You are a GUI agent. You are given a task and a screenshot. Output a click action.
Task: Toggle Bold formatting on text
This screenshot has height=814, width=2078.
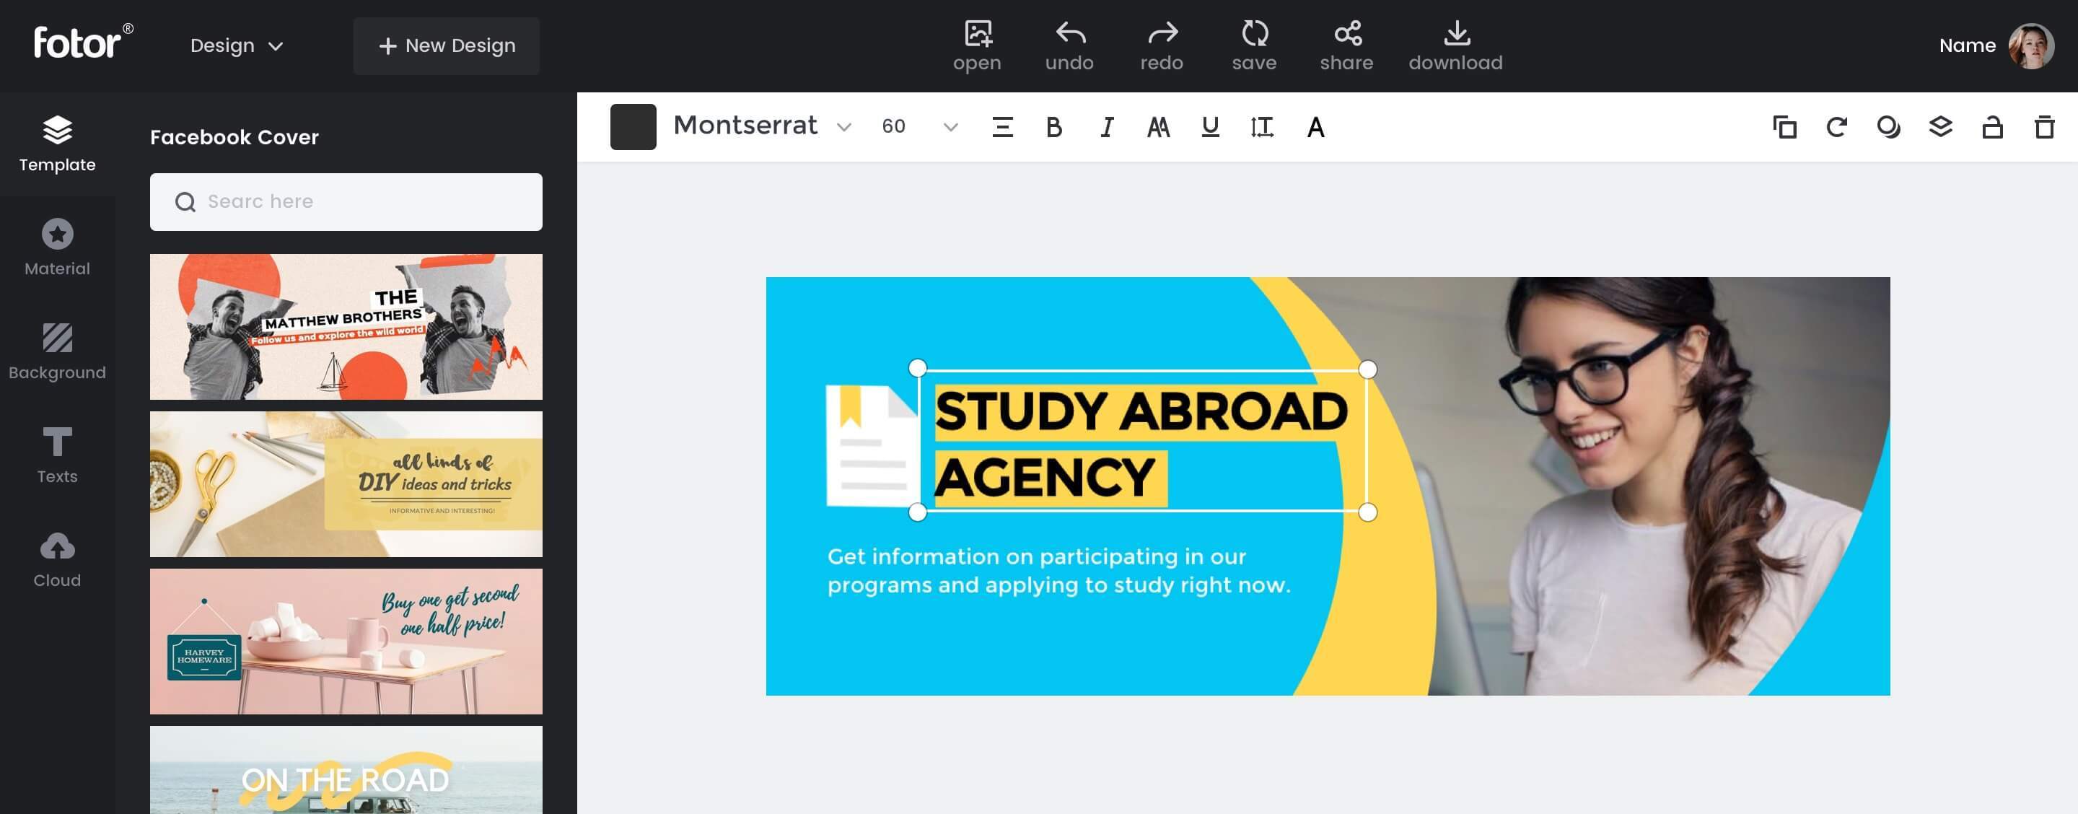point(1055,126)
